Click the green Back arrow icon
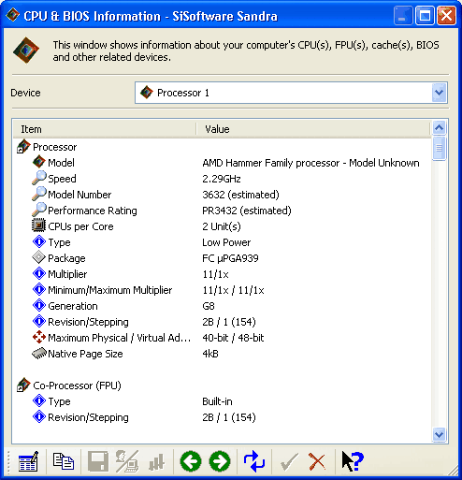Viewport: 462px width, 480px height. 191,461
